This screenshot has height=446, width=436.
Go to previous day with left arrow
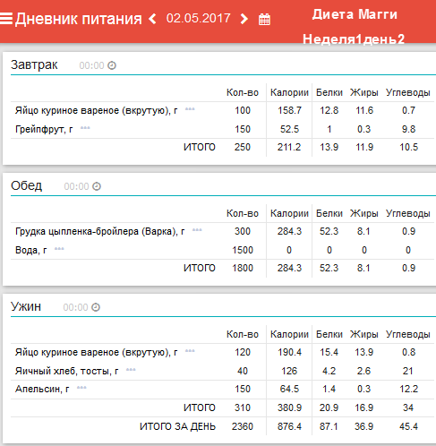coord(152,19)
